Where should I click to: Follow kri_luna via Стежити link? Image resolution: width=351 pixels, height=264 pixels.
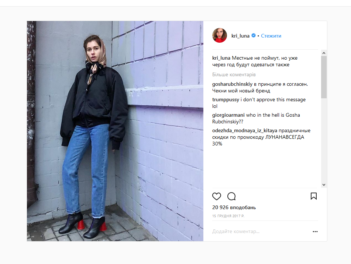click(271, 36)
